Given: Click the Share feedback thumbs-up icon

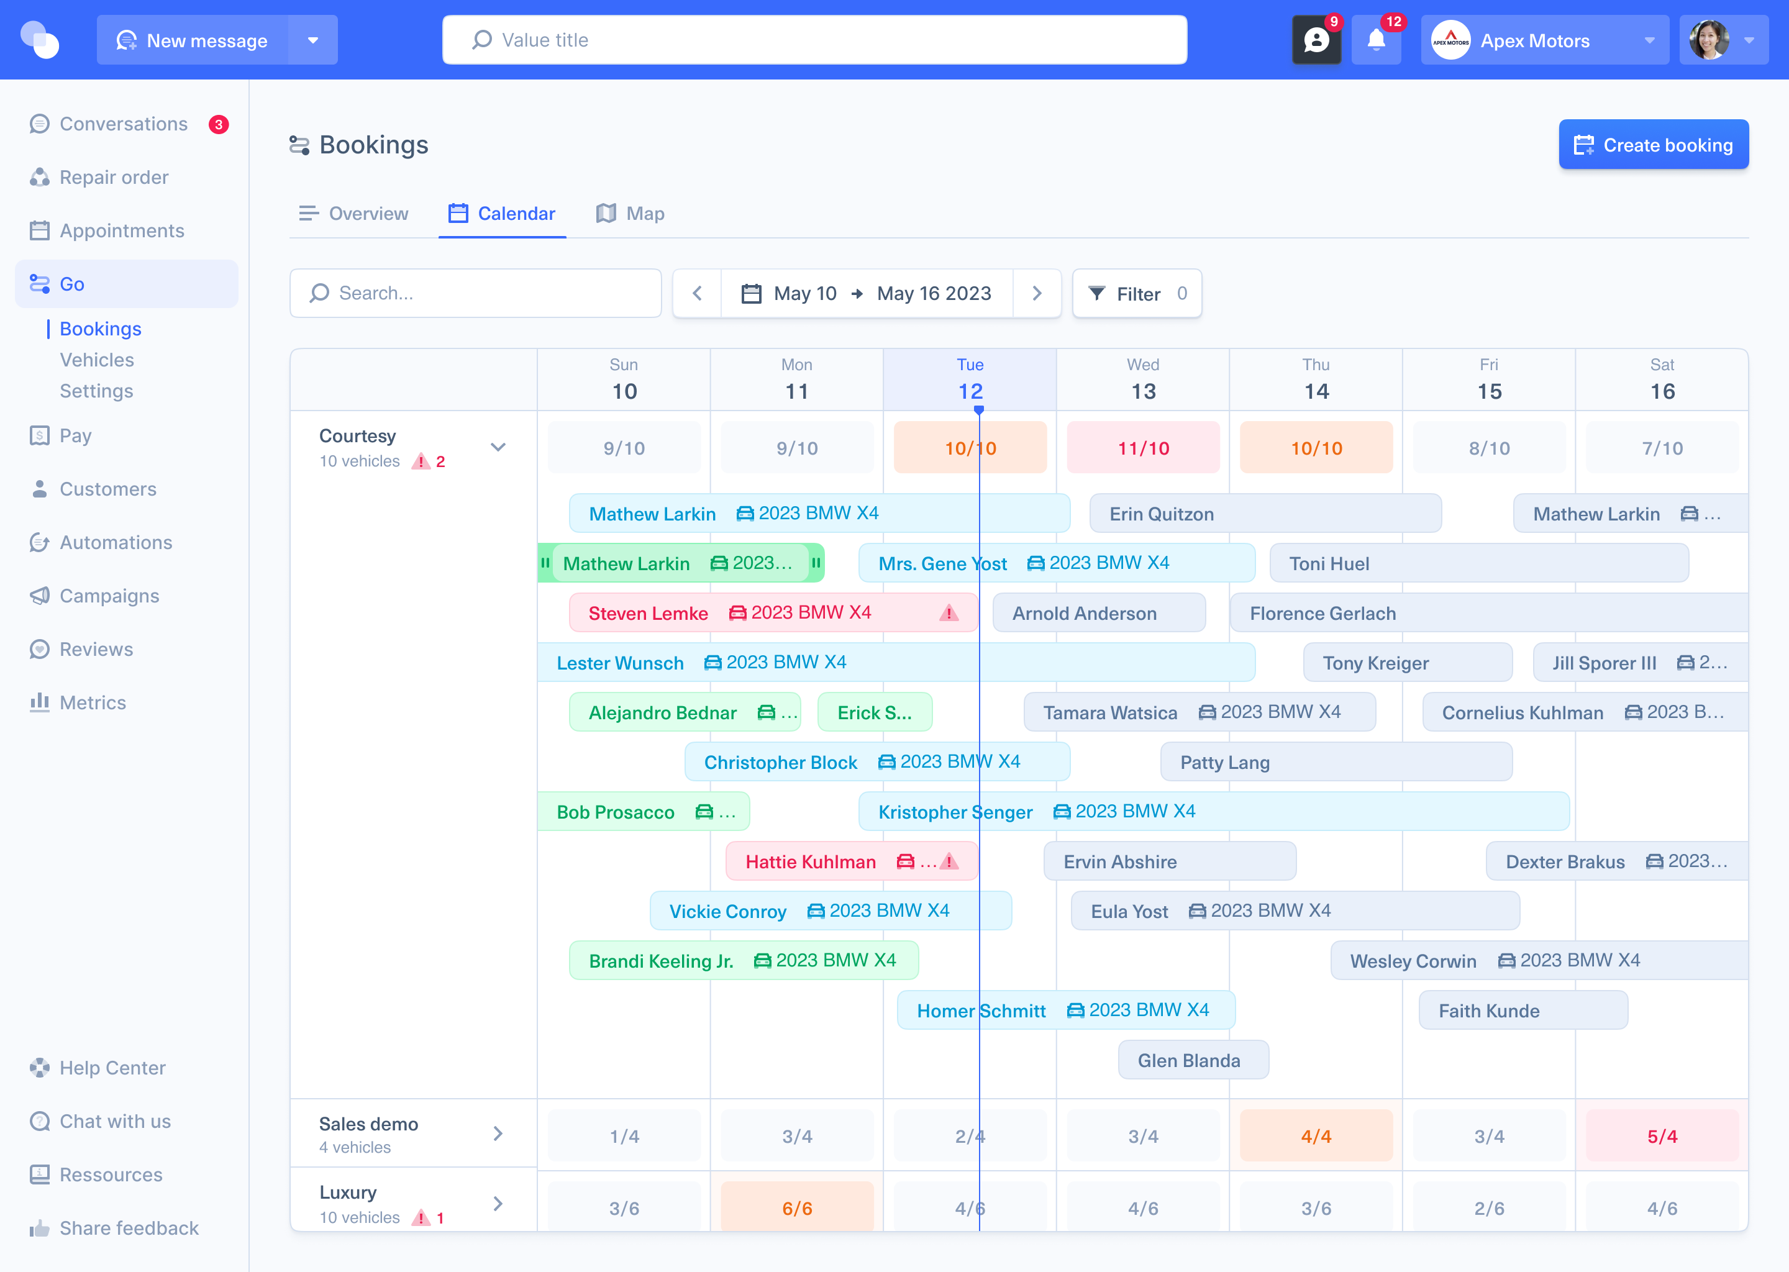Looking at the screenshot, I should 39,1228.
